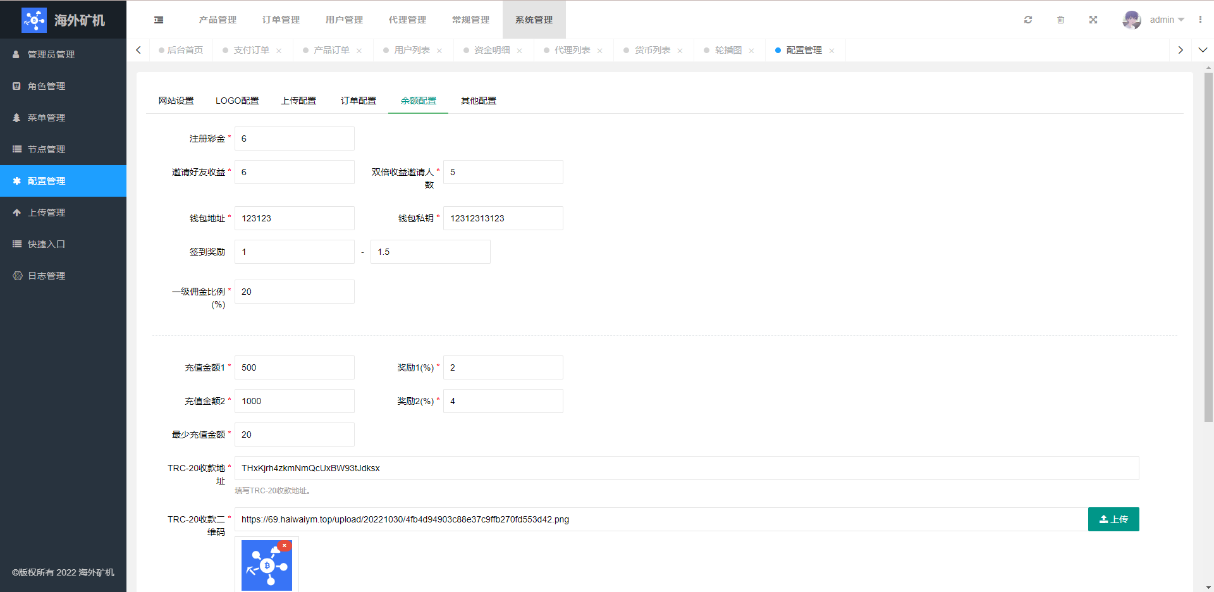Viewport: 1214px width, 592px height.
Task: Enter fullscreen mode via the expand icon
Action: pos(1093,20)
